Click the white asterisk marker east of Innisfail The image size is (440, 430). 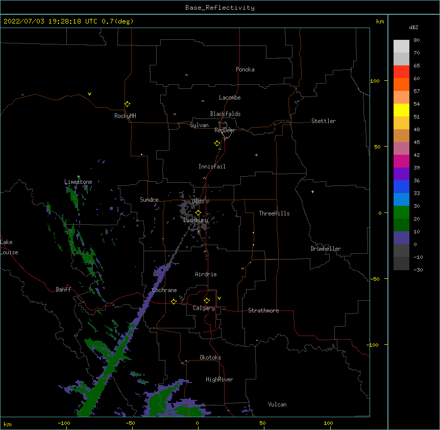coord(256,155)
